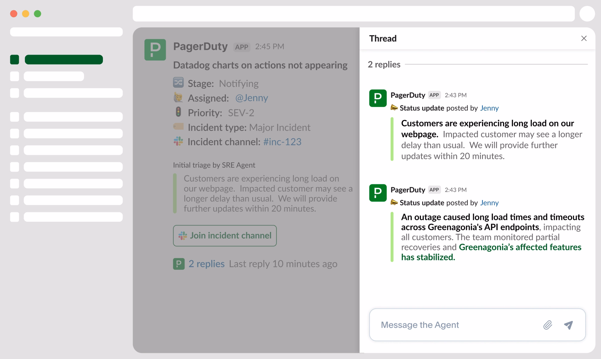
Task: Open the 2 replies thread link
Action: point(206,264)
